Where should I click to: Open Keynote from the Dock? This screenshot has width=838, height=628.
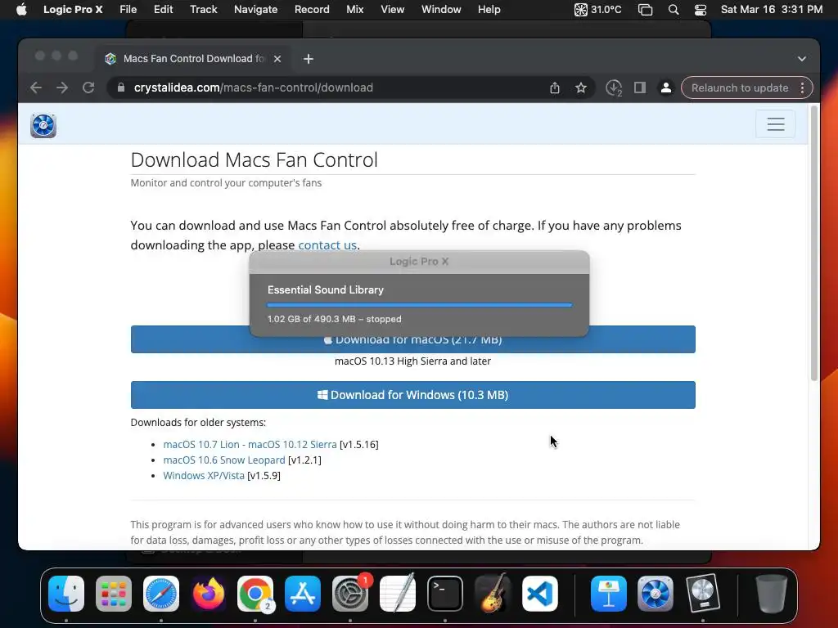click(608, 594)
